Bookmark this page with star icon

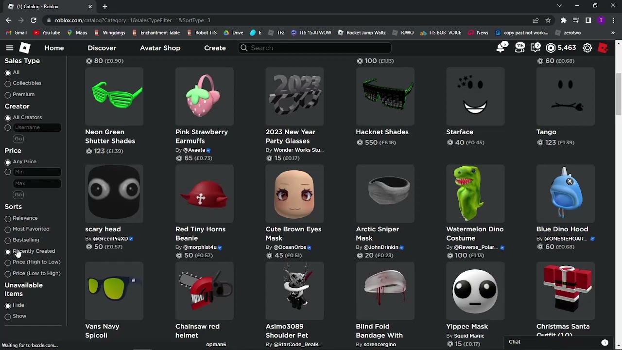click(x=548, y=20)
